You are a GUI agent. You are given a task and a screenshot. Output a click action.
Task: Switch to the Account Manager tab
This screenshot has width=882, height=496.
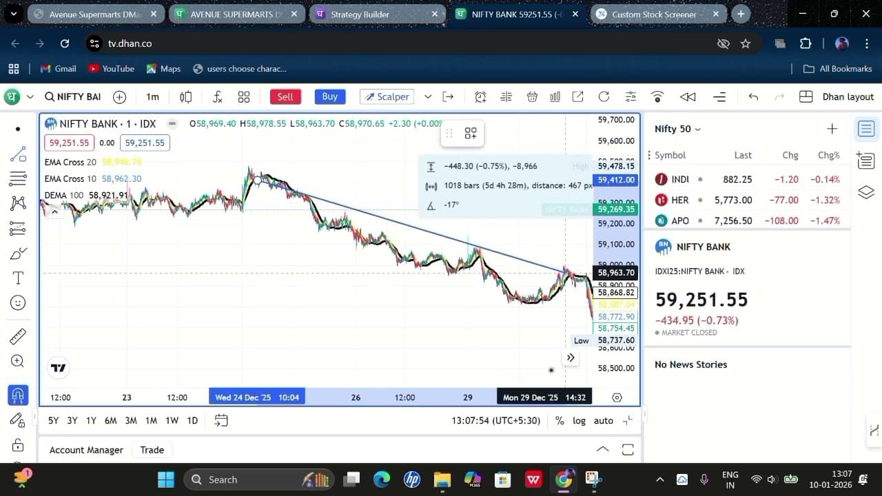86,450
